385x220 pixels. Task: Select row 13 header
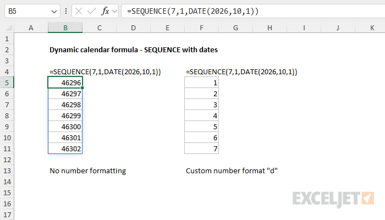click(x=7, y=170)
